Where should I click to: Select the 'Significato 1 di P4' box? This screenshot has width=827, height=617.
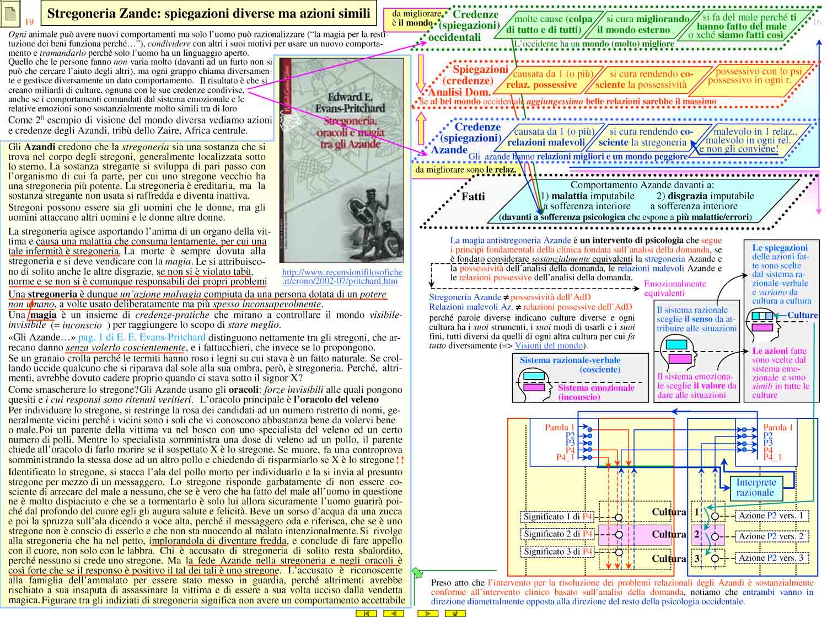pyautogui.click(x=559, y=517)
